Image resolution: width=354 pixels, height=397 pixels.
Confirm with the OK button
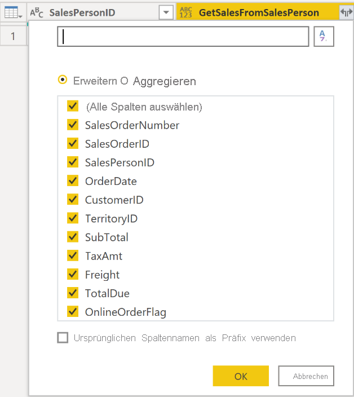pyautogui.click(x=241, y=376)
